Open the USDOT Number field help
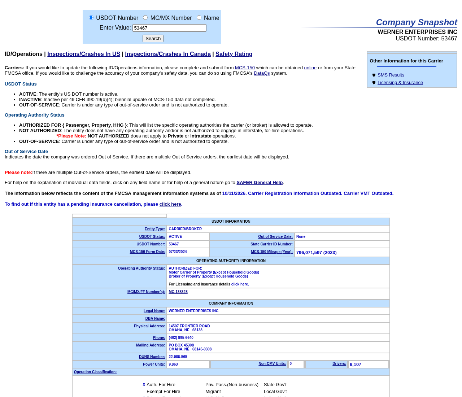Viewport: 462px width, 397px height. pos(151,244)
